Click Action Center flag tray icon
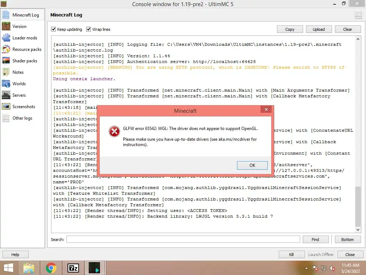Screen dimensions: 366x275 point(315,268)
